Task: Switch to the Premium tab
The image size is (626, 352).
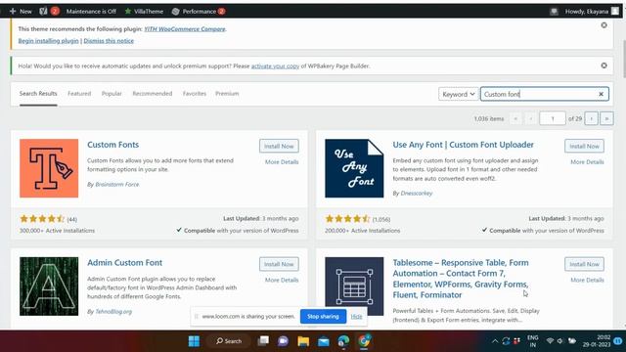Action: coord(227,94)
